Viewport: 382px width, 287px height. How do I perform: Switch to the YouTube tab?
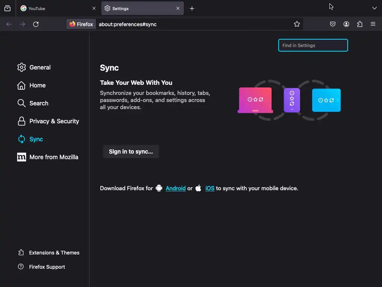click(x=58, y=9)
